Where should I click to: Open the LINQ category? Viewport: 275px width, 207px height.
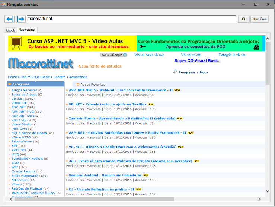coord(15,154)
